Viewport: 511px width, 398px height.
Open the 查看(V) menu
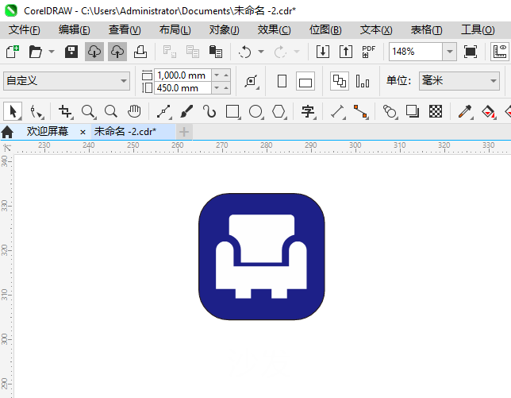pos(125,29)
